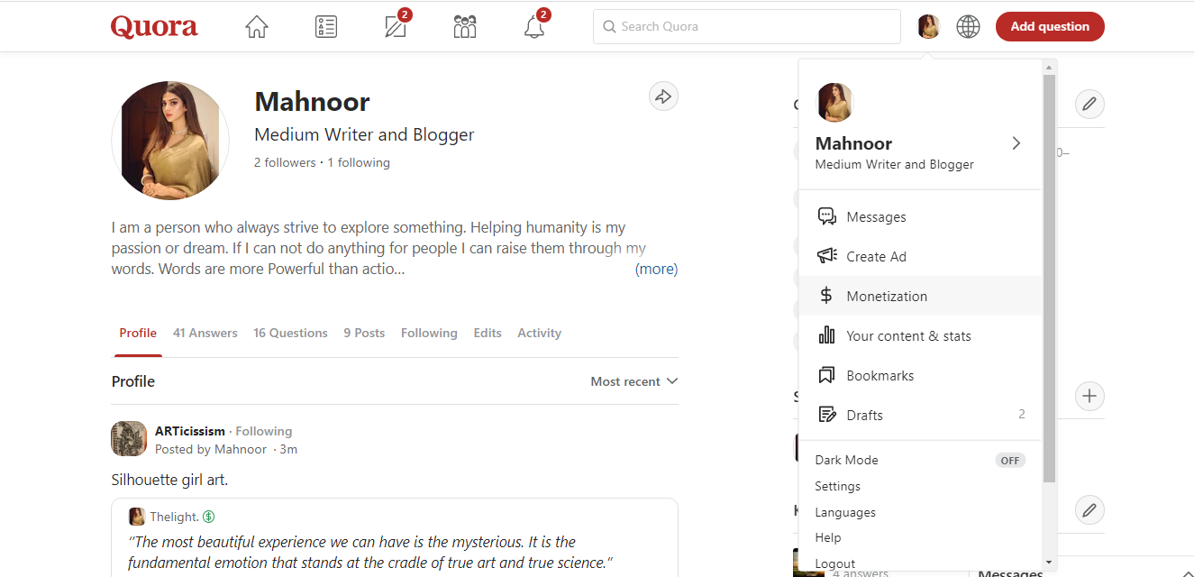Click the lower pencil edit icon in sidebar
Screen dimensions: 1194x577
pos(1089,511)
